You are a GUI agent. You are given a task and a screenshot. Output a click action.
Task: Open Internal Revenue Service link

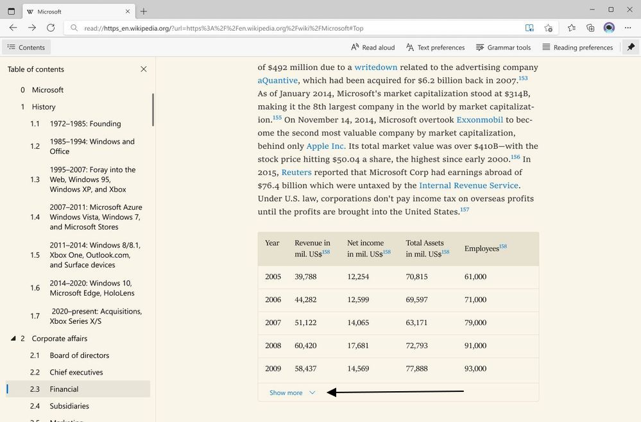tap(468, 185)
